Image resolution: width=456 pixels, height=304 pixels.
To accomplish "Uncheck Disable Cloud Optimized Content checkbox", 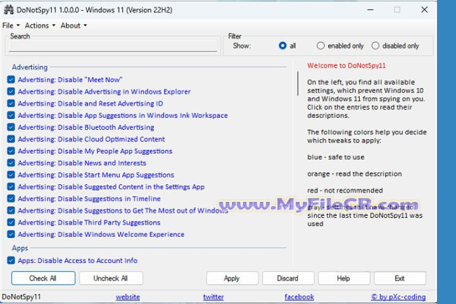I will (11, 139).
